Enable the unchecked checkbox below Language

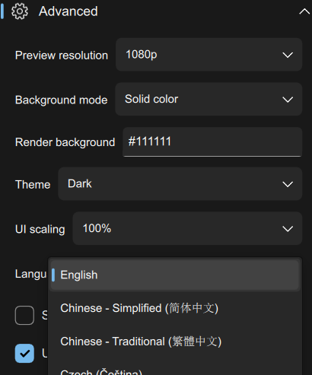[24, 315]
